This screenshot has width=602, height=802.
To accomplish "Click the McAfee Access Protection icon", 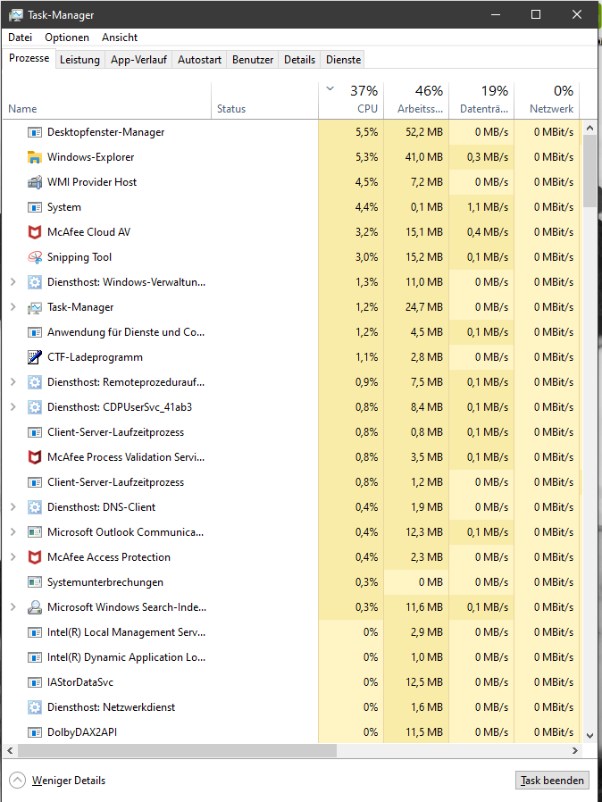I will point(34,557).
